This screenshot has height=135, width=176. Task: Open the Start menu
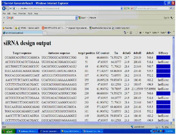tap(8, 132)
